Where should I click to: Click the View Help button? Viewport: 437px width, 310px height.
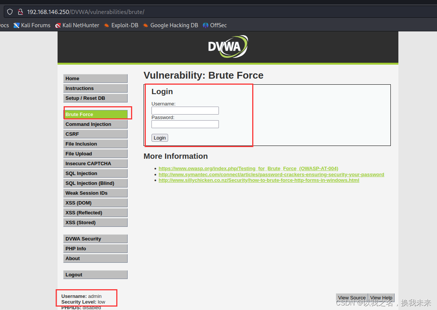click(x=381, y=298)
